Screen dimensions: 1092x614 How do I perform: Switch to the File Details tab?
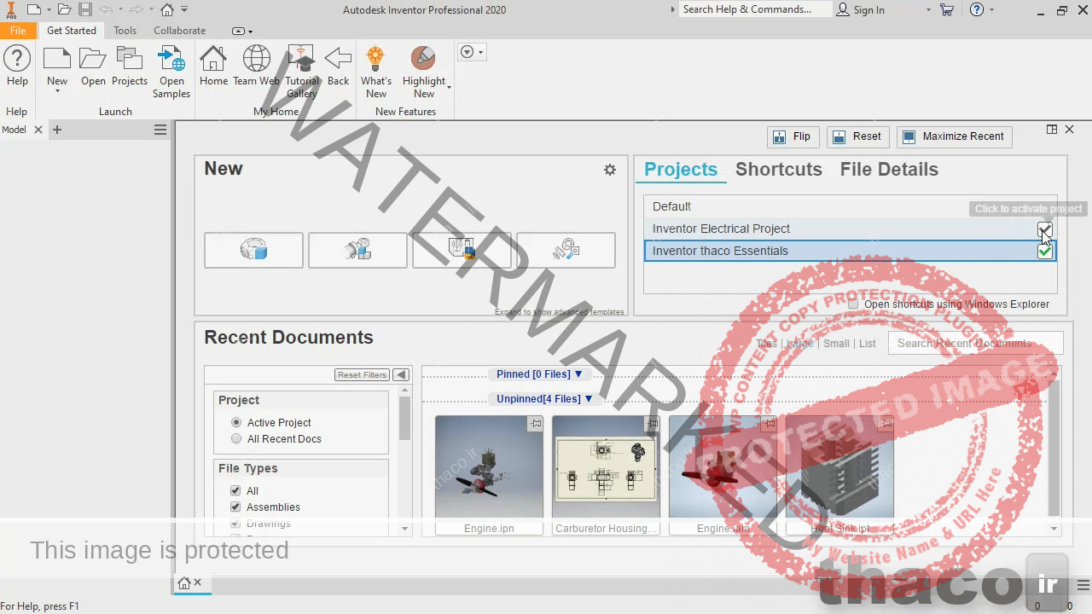889,169
